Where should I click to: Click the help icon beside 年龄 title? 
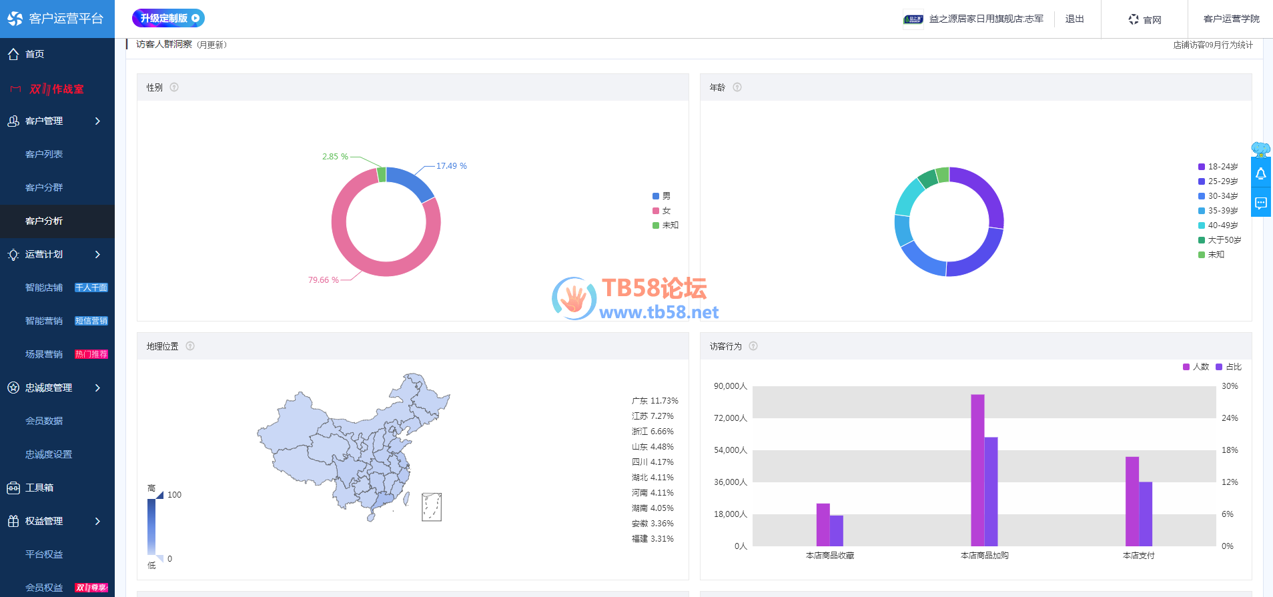(x=737, y=87)
